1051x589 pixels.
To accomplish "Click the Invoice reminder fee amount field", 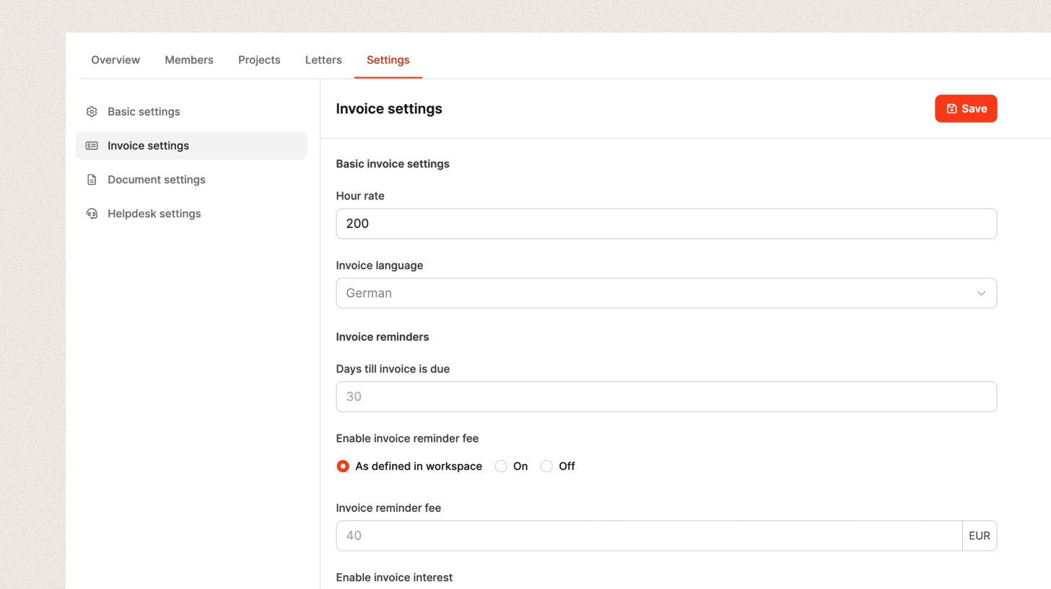I will pyautogui.click(x=648, y=536).
